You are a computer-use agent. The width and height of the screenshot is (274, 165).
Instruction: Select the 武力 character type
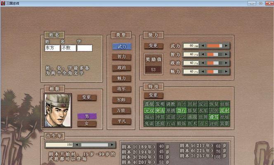point(122,47)
